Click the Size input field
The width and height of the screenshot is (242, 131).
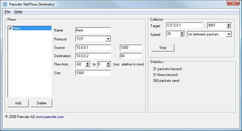[93, 73]
